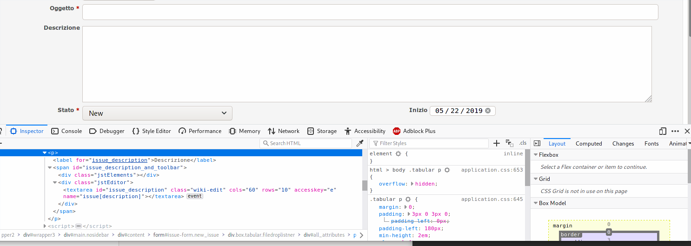Open the Inspector panel tab
691x246 pixels.
pos(27,131)
